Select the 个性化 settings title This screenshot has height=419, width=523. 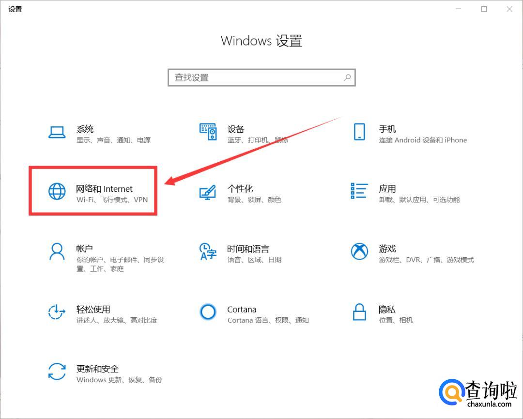(x=240, y=188)
